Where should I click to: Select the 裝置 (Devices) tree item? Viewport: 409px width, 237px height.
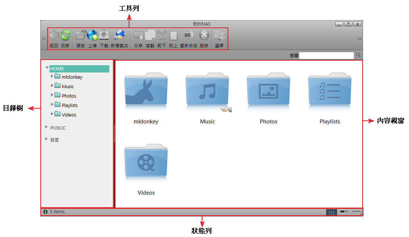point(54,140)
